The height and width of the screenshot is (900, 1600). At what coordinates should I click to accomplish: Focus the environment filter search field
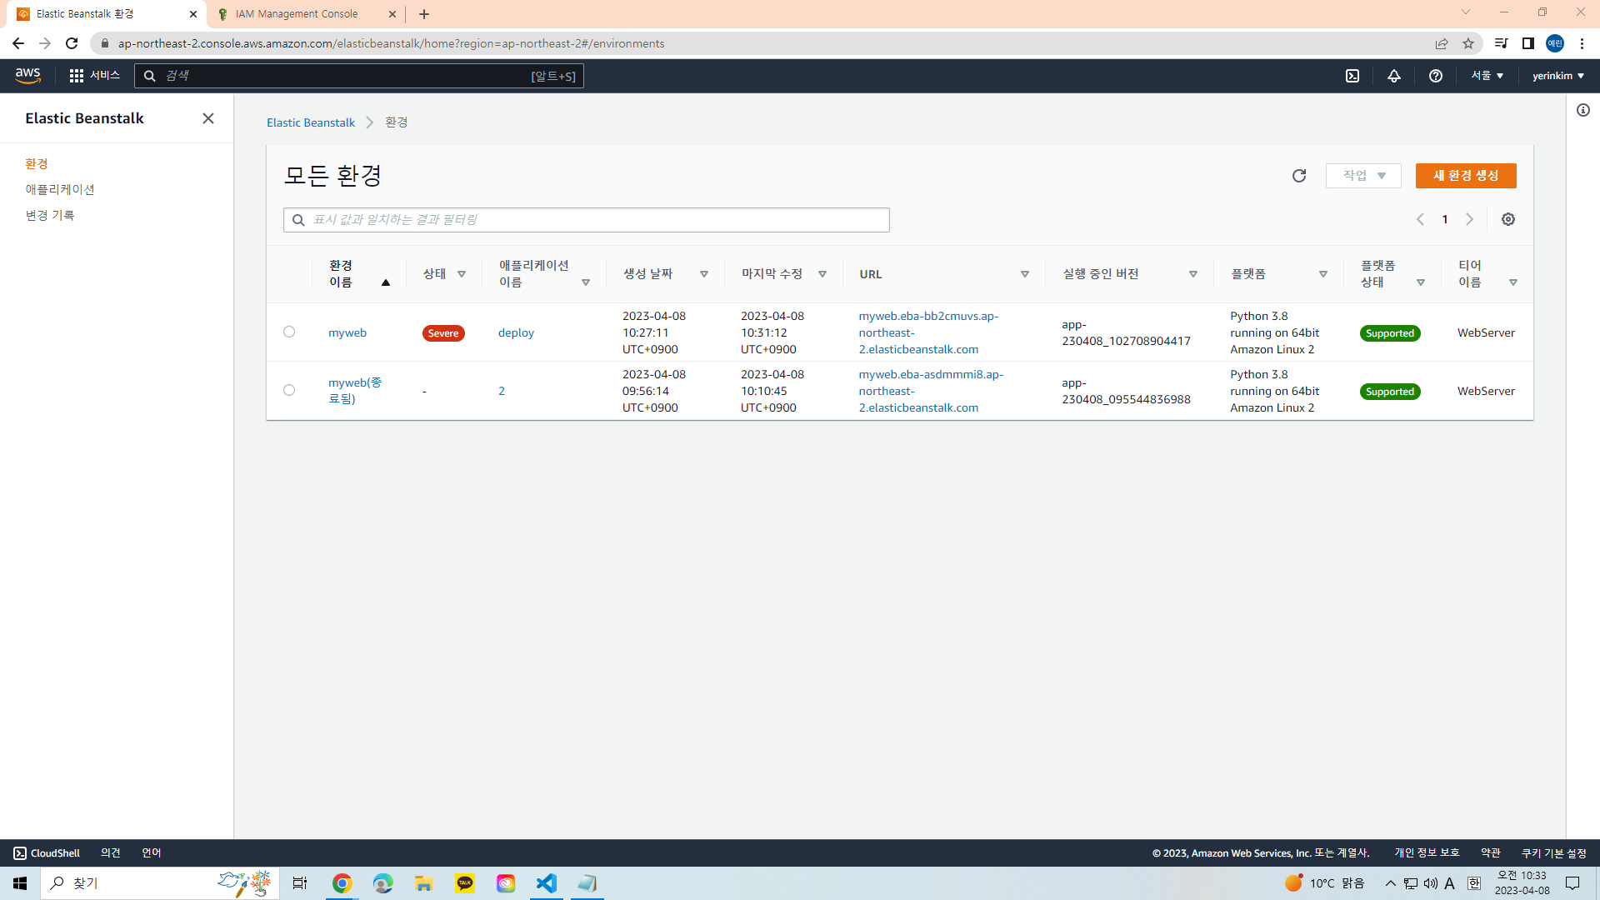(587, 220)
